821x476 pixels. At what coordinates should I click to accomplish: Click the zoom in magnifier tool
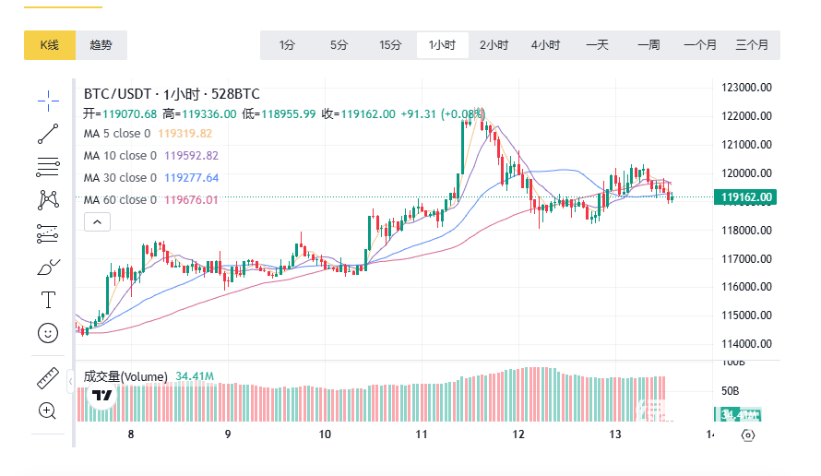point(48,411)
